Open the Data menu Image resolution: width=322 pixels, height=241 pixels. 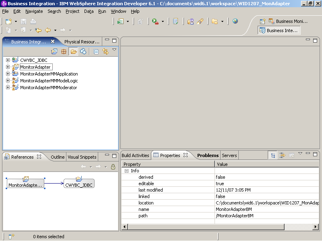tap(89, 12)
